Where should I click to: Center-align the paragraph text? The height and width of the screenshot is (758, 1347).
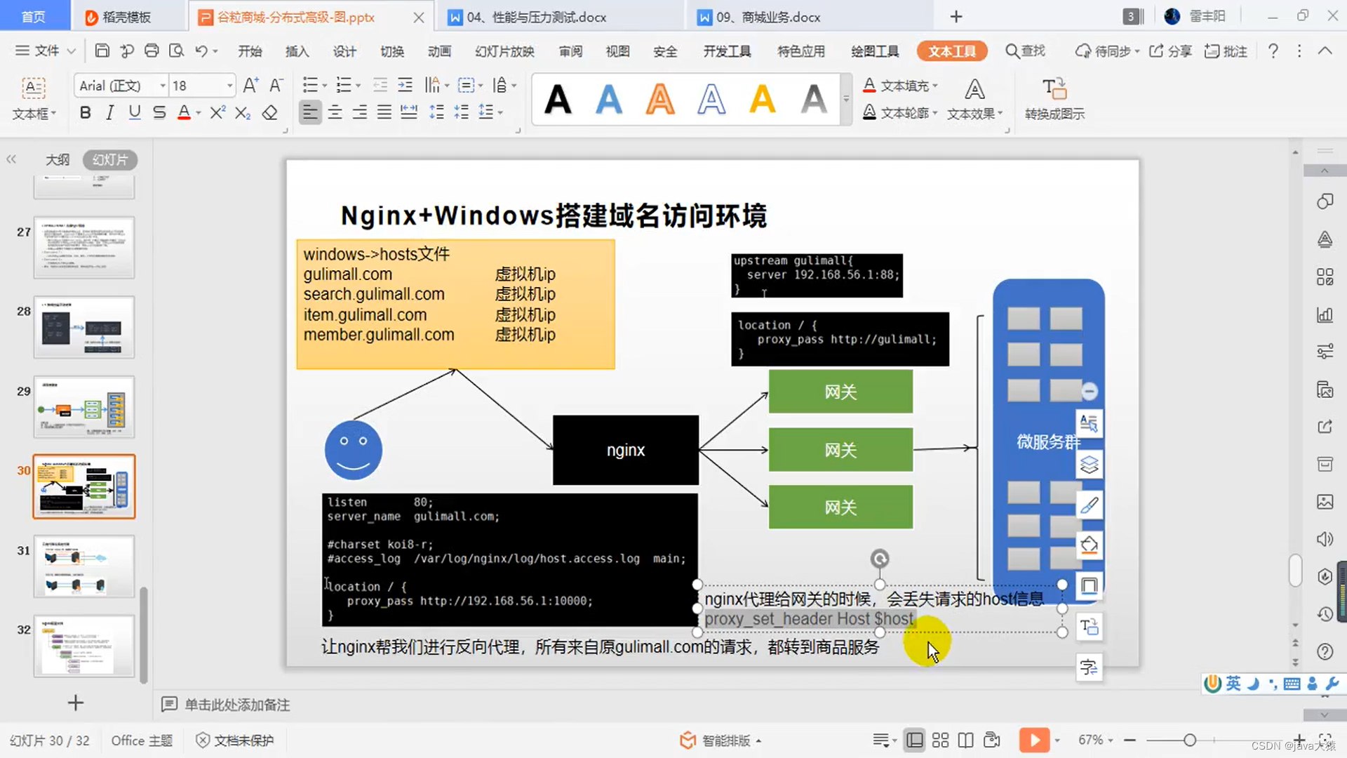pos(335,112)
